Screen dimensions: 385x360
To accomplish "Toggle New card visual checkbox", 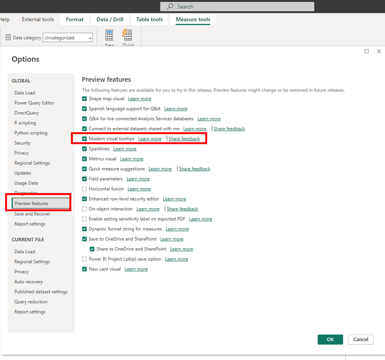I will pos(85,269).
